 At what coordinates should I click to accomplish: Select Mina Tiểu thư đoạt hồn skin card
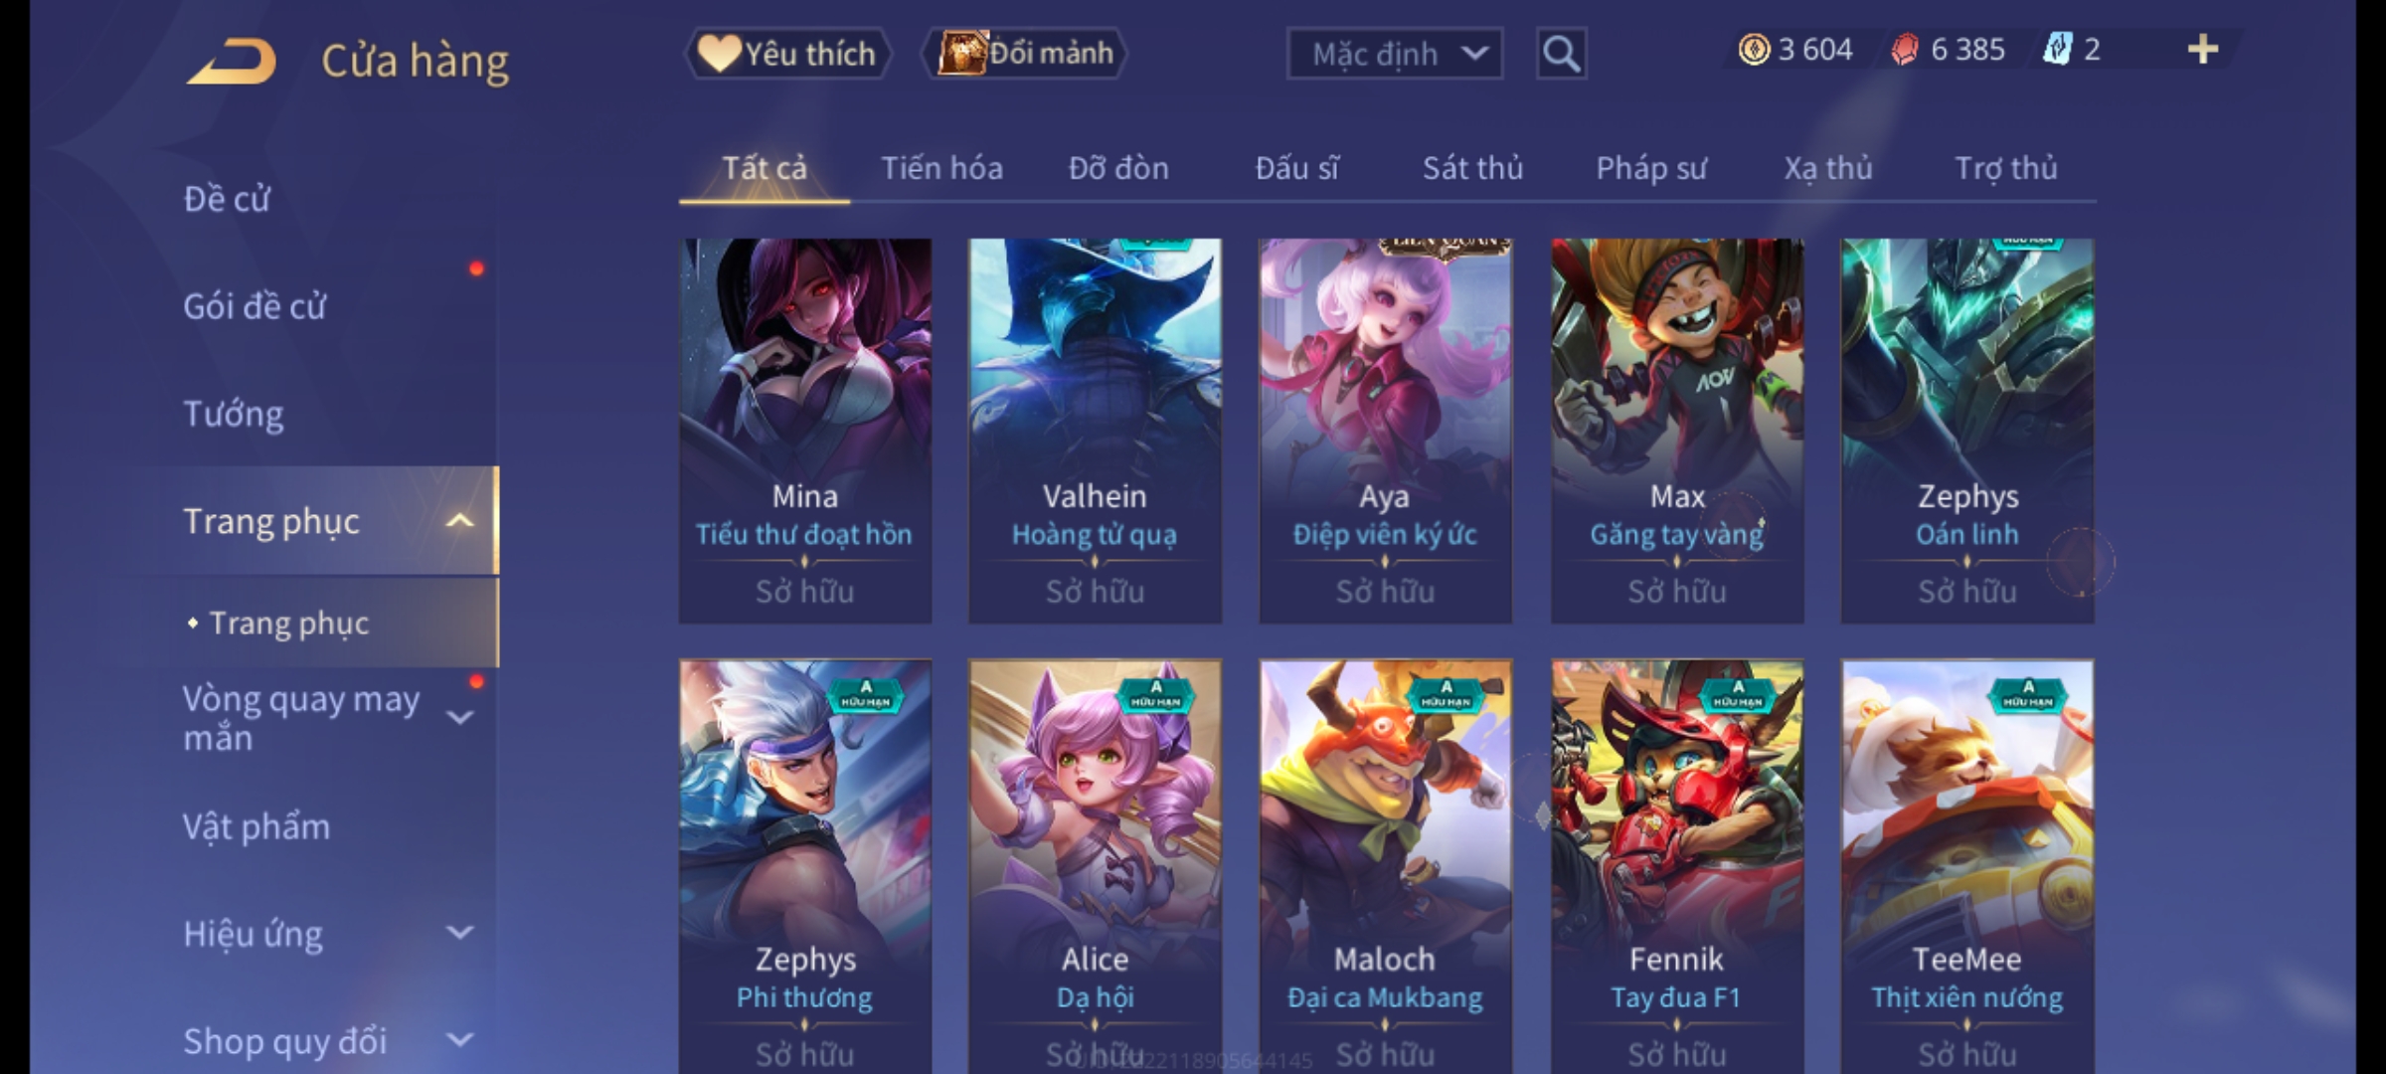805,431
